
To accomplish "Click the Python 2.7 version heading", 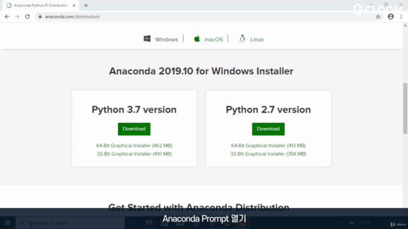I will (268, 109).
